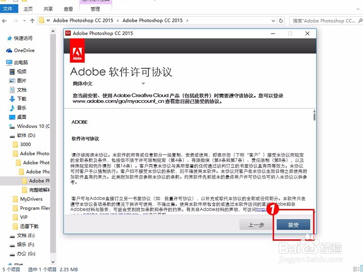Open the 简体中文 language dropdown
This screenshot has width=363, height=272.
click(143, 84)
